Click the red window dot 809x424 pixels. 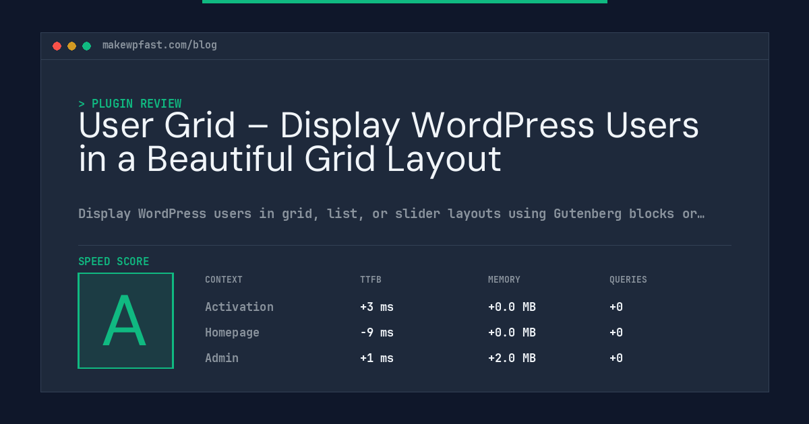[x=57, y=46]
